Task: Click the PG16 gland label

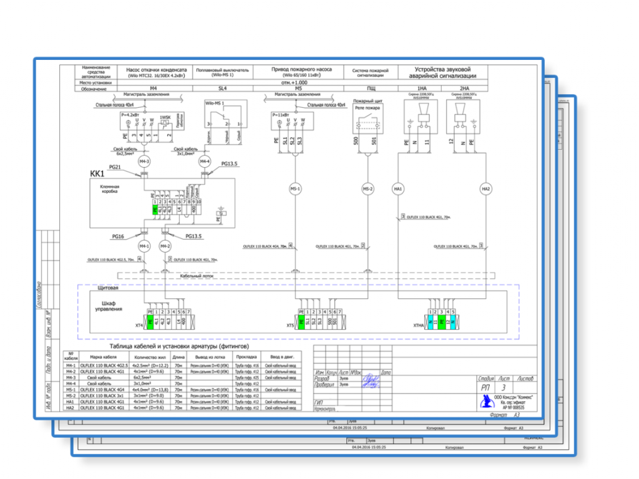Action: pyautogui.click(x=118, y=236)
